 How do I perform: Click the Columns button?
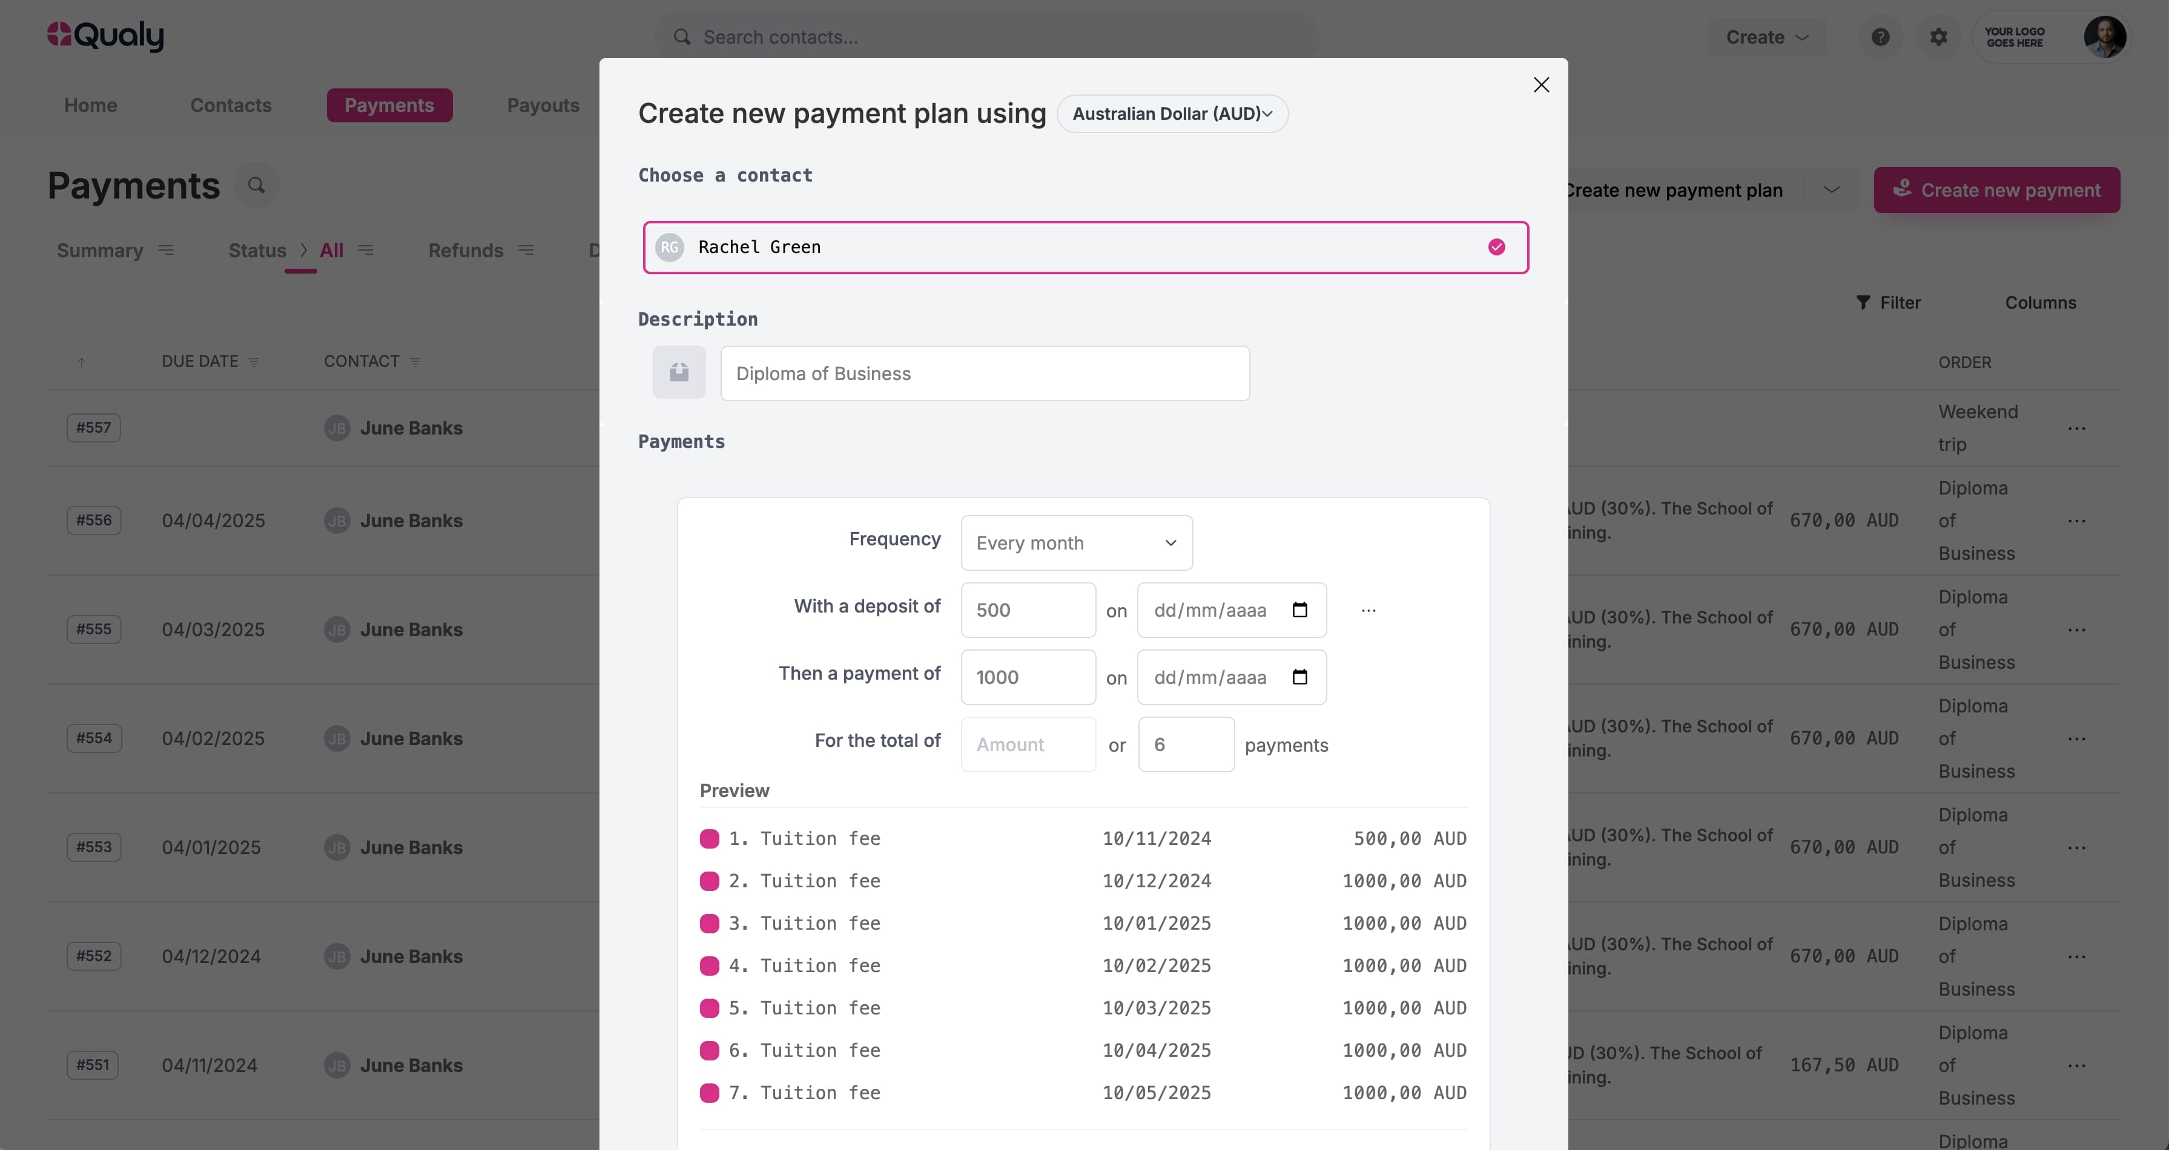point(2040,303)
